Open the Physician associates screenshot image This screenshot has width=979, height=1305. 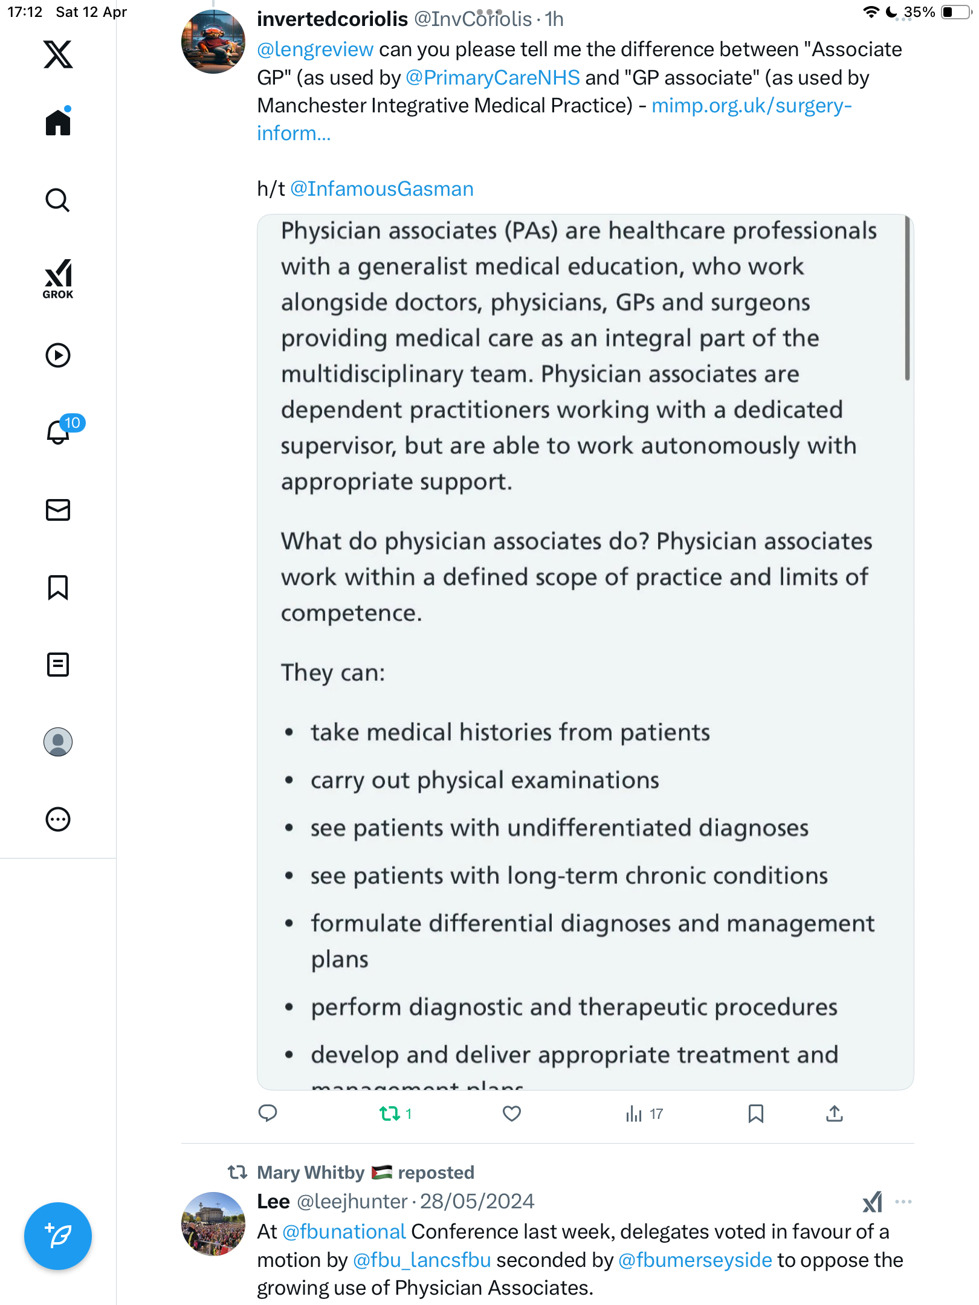(585, 652)
